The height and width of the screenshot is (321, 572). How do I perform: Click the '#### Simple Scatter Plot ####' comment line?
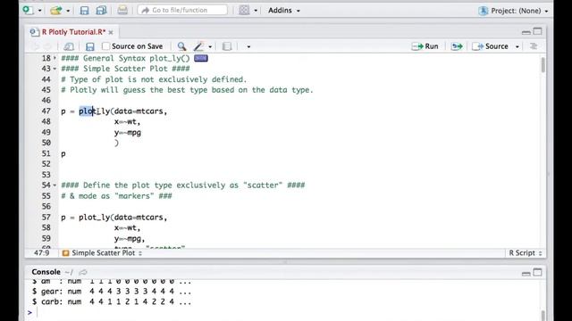click(x=125, y=69)
